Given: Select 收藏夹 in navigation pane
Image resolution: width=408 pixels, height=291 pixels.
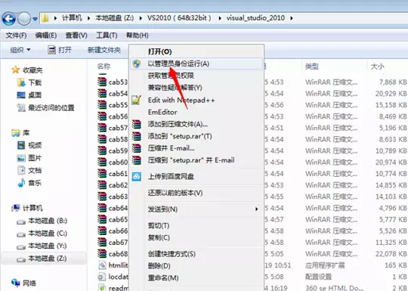Looking at the screenshot, I should tap(32, 70).
